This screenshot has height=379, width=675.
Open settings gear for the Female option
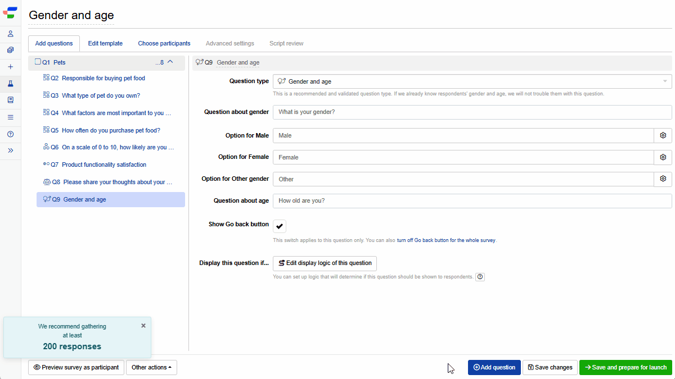point(663,157)
